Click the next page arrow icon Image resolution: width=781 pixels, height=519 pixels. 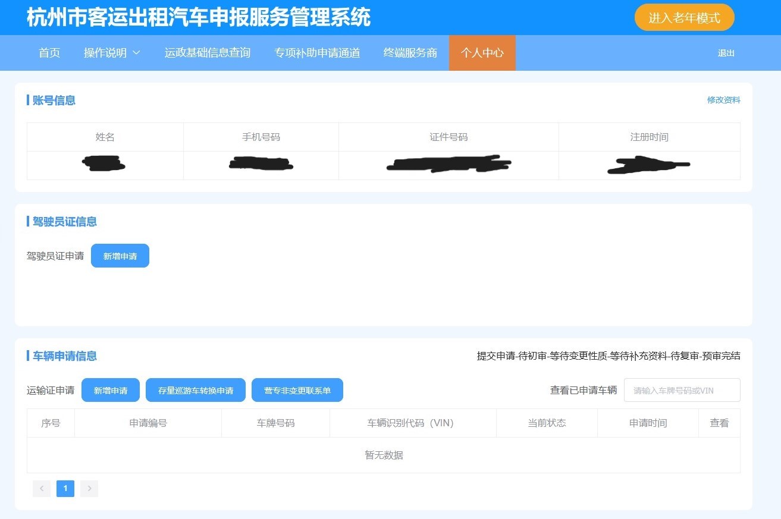coord(89,489)
